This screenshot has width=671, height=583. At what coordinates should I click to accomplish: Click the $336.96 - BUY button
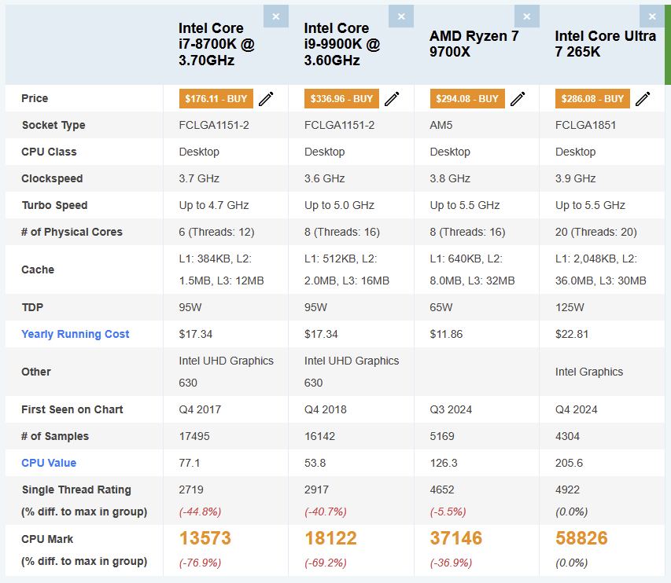(x=341, y=99)
